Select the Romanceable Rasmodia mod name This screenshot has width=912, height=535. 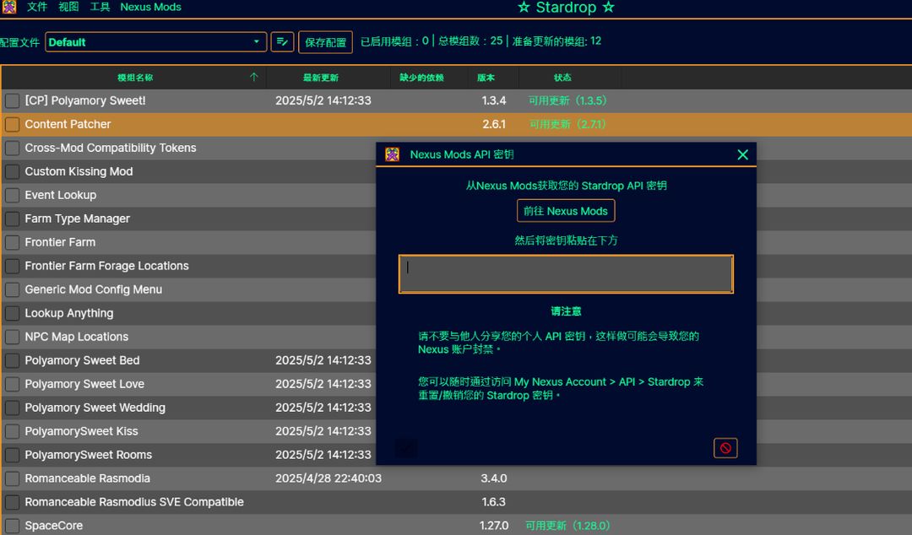87,478
